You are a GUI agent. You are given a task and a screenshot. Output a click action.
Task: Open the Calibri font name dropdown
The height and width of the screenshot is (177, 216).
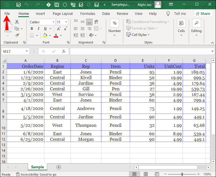tap(53, 22)
